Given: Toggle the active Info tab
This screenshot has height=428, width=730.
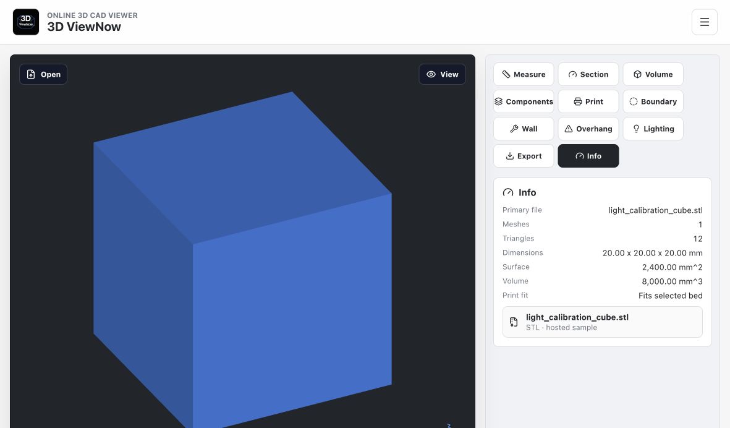Looking at the screenshot, I should click(588, 156).
